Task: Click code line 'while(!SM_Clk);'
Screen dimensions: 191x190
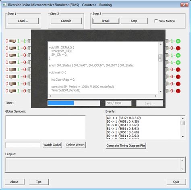Action: 62,51
